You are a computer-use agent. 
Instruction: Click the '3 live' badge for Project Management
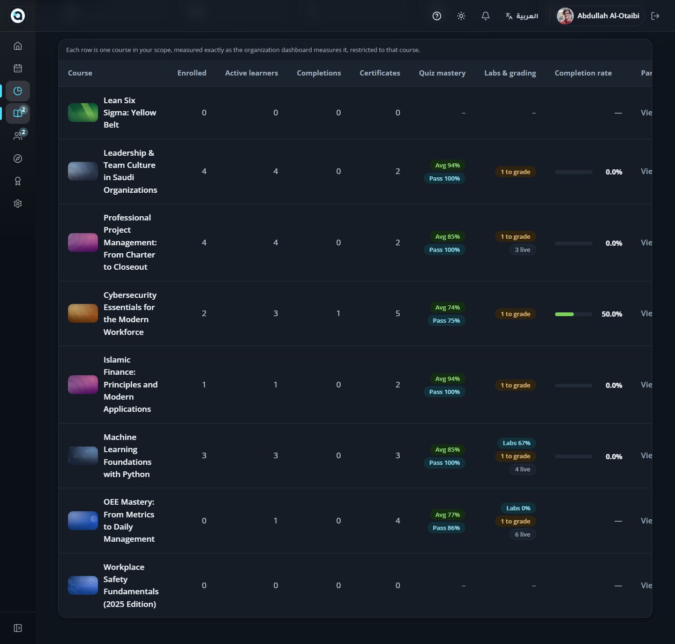click(523, 250)
